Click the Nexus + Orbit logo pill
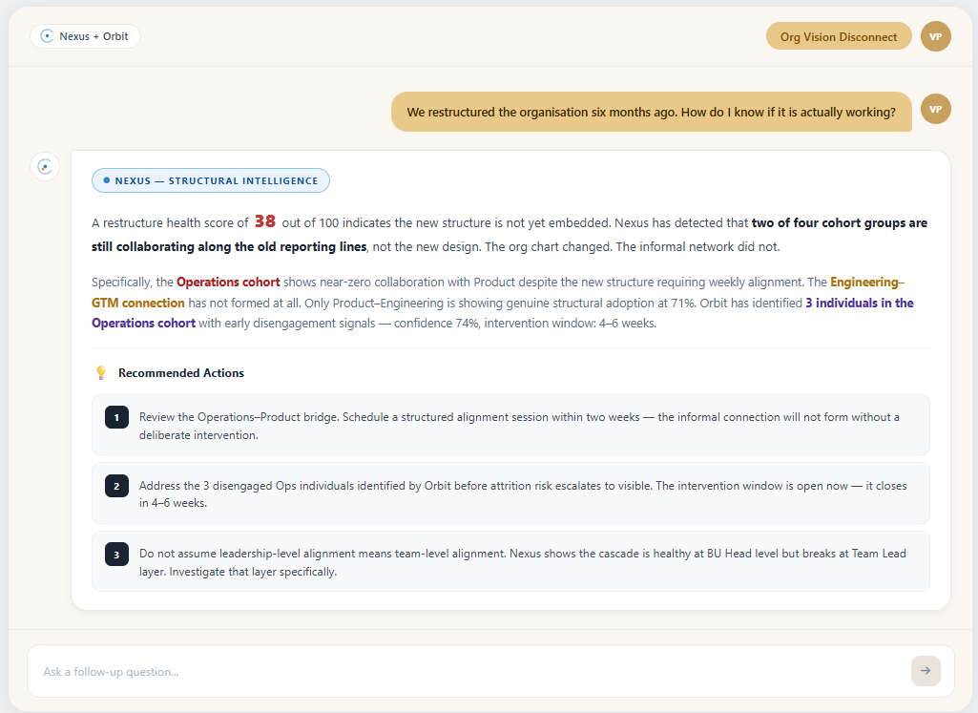978x713 pixels. (x=85, y=36)
